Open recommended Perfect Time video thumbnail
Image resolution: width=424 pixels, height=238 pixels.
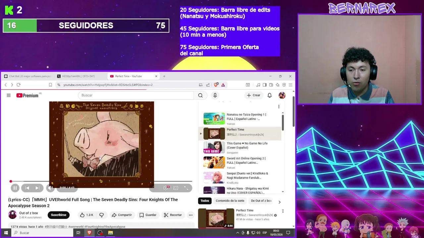point(216,218)
